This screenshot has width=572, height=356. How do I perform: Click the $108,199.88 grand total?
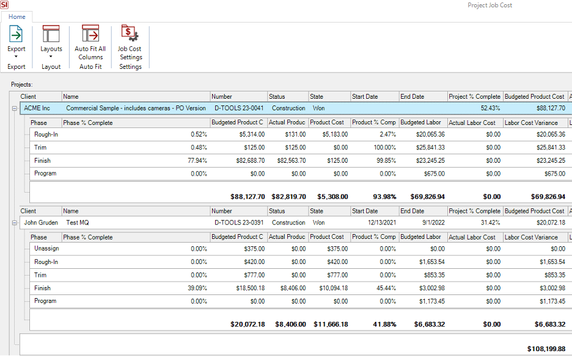[546, 349]
